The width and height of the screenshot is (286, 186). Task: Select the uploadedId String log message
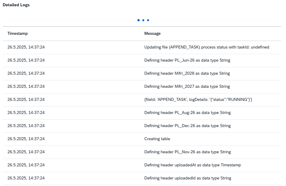(187, 178)
